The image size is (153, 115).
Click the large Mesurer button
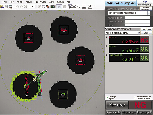(x=117, y=105)
